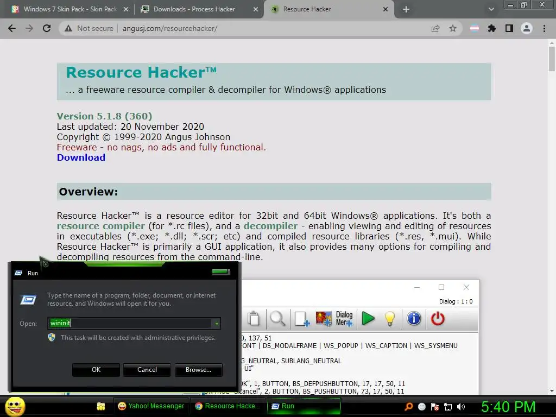Click Browse... in the Run dialog
556x417 pixels.
[199, 369]
